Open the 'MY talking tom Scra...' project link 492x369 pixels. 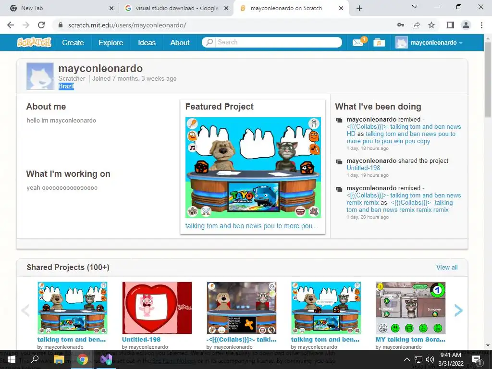coord(410,340)
